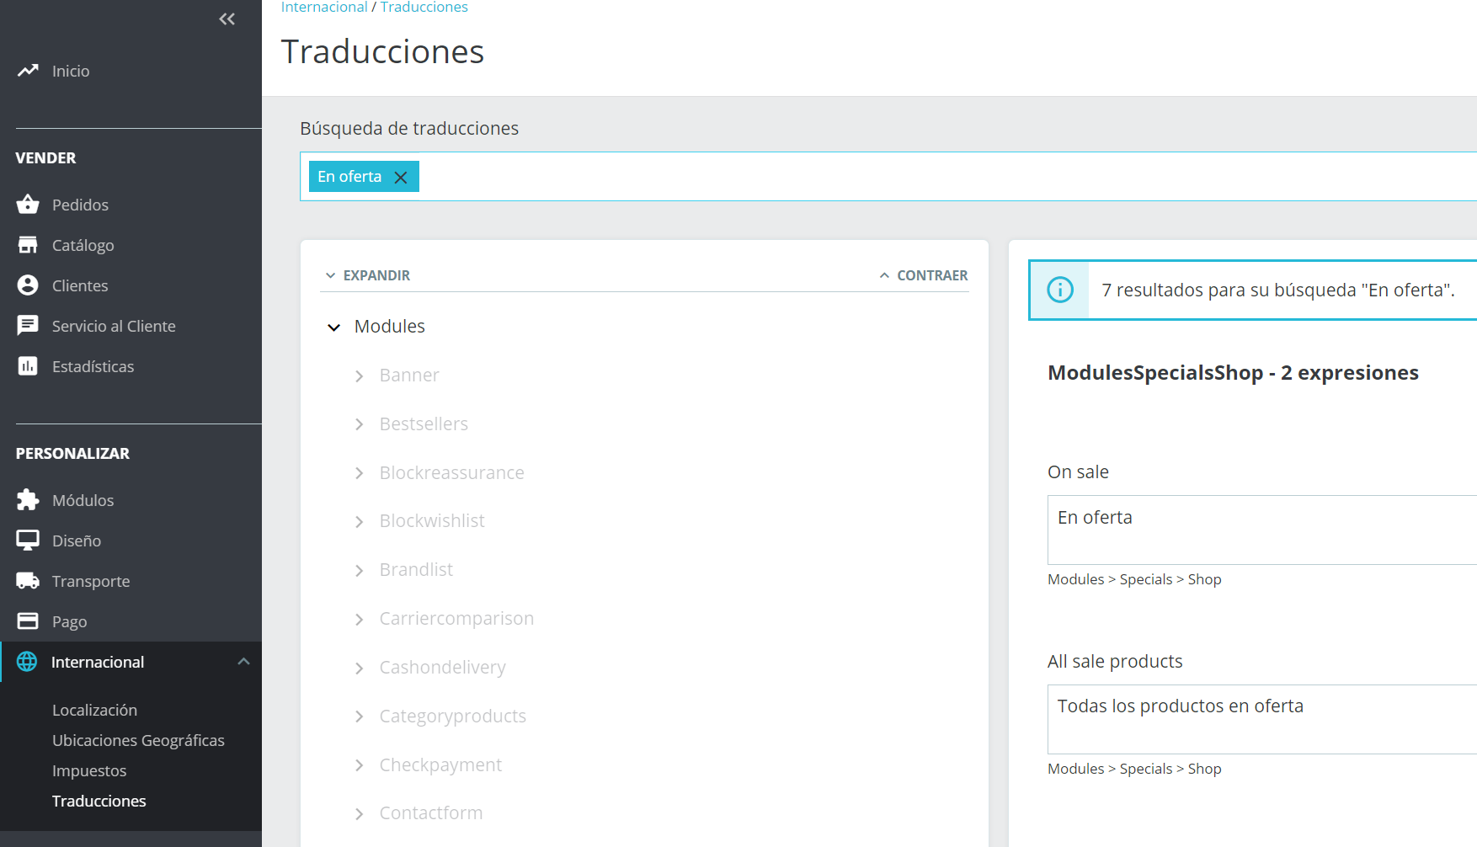This screenshot has height=847, width=1477.
Task: Select Carriercomparison tree item label
Action: [x=456, y=619]
